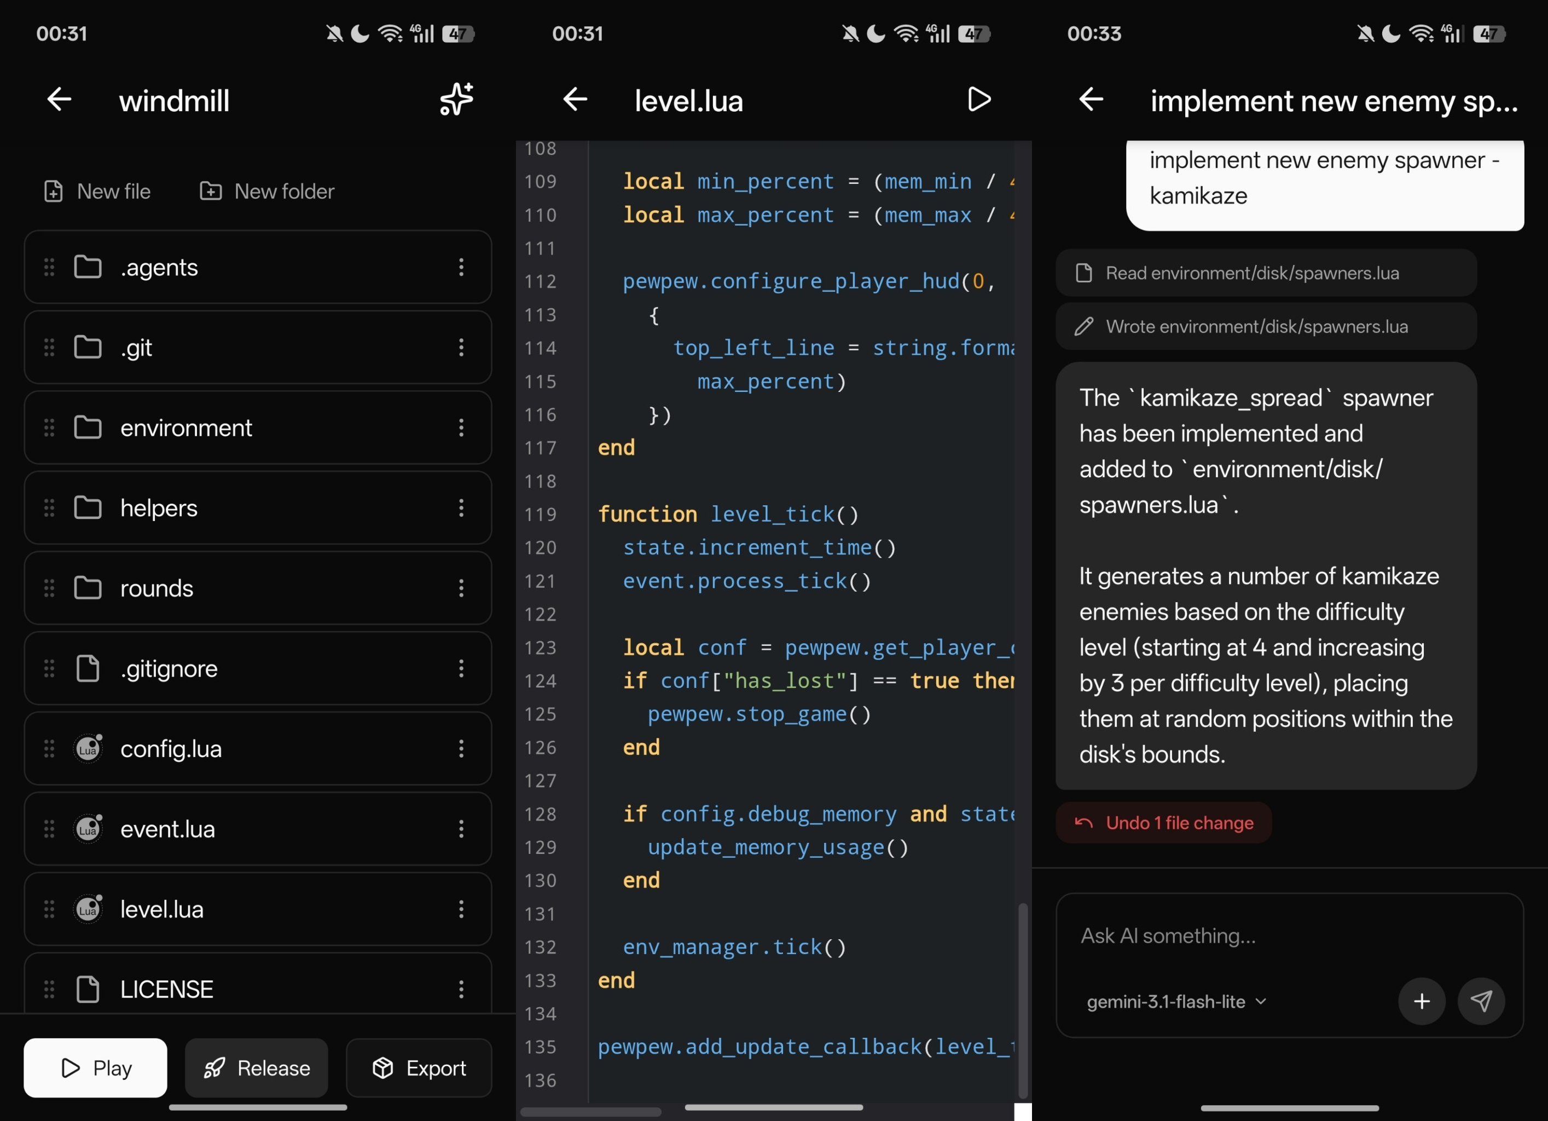
Task: Grab the drag handle of environment row
Action: [x=49, y=428]
